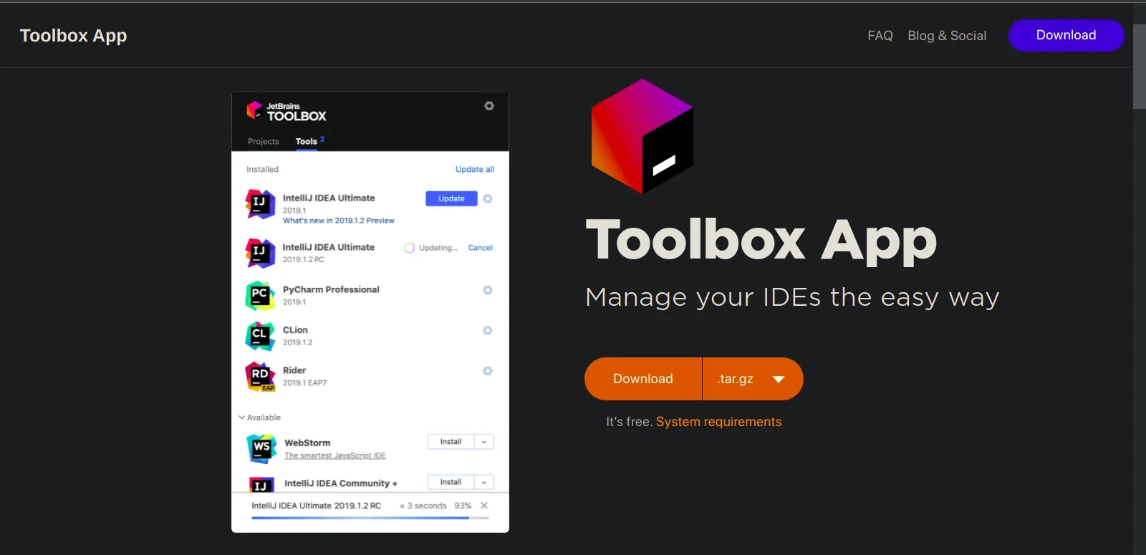Open WebStorm install options dropdown arrow
Viewport: 1146px width, 555px height.
point(484,442)
